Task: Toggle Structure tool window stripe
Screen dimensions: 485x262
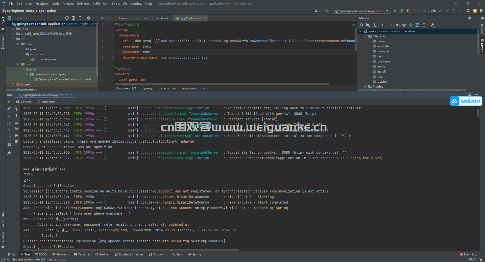Action: [x=3, y=218]
